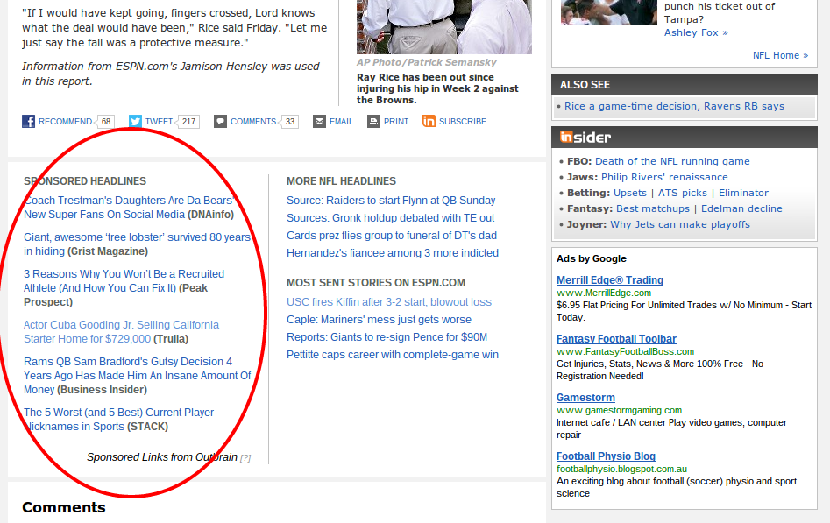Viewport: 830px width, 523px height.
Task: Open 5 Worst Player Nicknames STACK story
Action: point(118,420)
